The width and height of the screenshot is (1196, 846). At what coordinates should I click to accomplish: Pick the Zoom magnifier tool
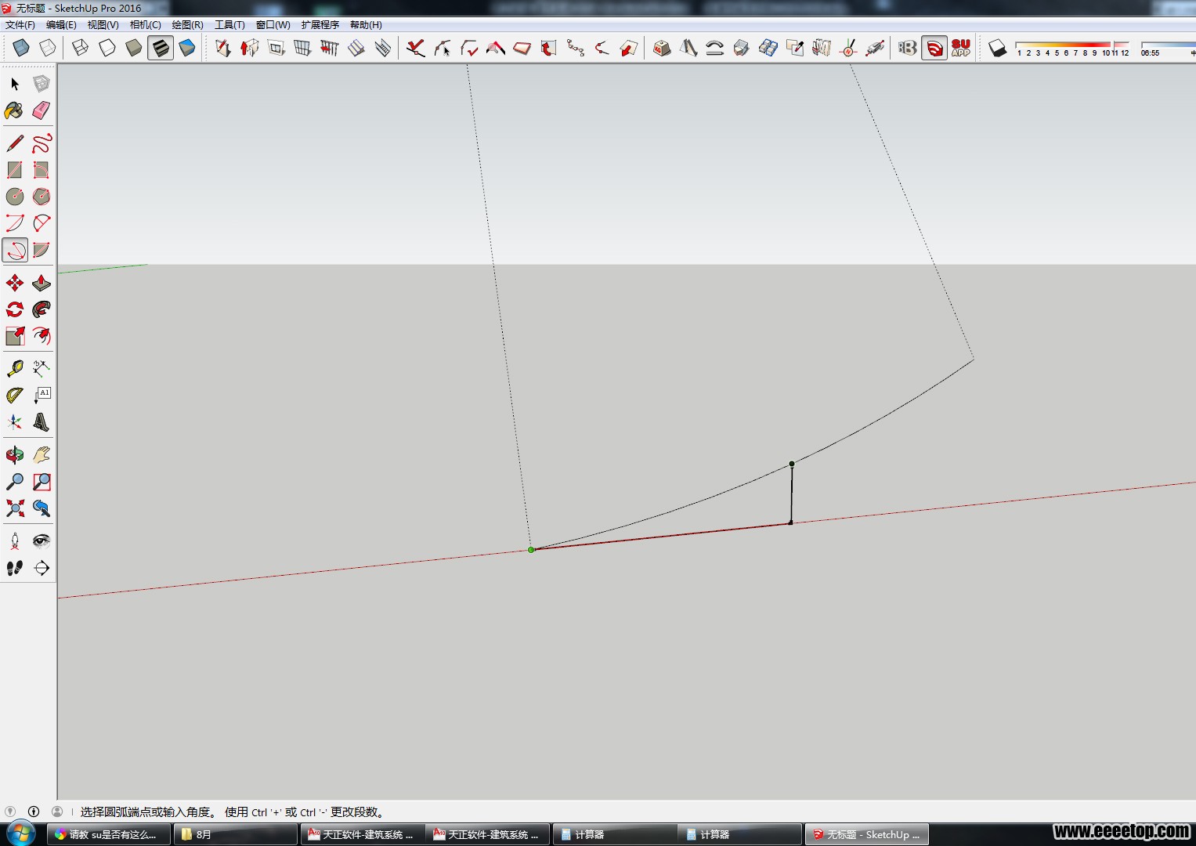[15, 482]
